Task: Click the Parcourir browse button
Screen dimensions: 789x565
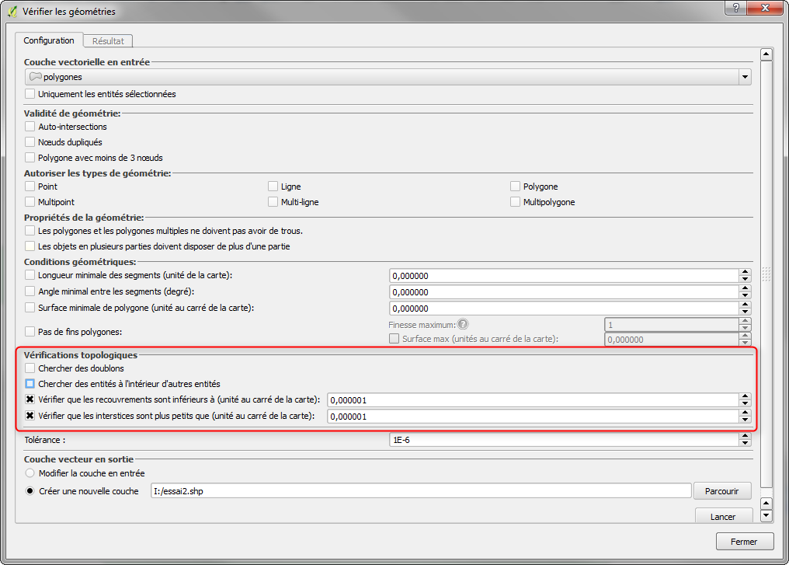Action: [722, 491]
